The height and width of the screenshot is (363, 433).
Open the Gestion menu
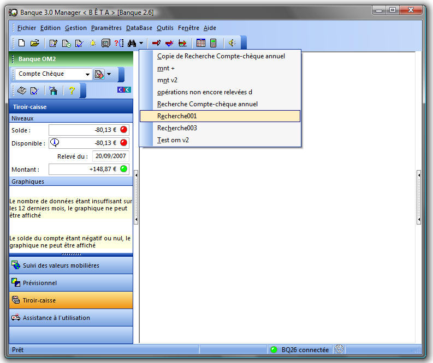click(x=75, y=28)
